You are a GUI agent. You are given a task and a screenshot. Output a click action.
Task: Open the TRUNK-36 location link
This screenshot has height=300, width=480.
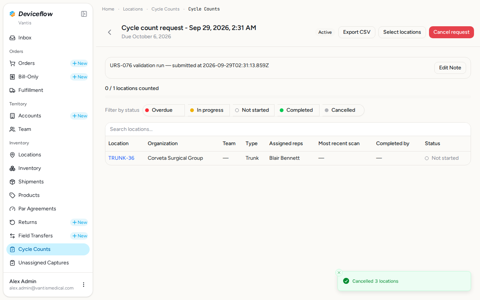(121, 158)
